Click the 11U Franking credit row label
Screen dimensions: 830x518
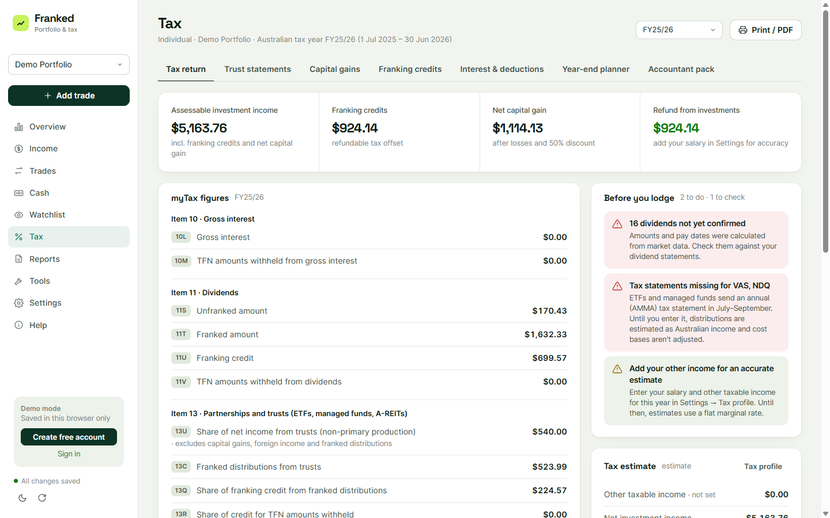click(225, 358)
